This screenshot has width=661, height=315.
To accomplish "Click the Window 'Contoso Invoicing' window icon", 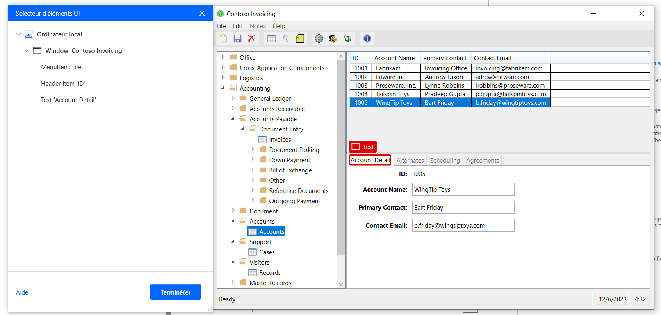I will tap(37, 50).
